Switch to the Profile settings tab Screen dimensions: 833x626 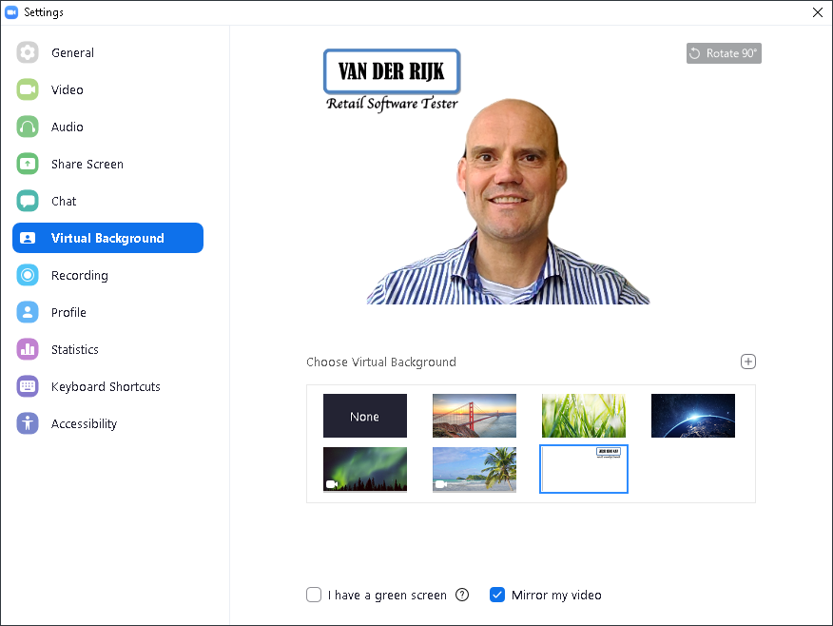[x=68, y=312]
